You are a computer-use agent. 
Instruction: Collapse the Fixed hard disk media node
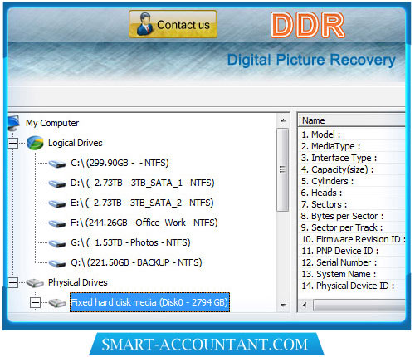point(35,302)
